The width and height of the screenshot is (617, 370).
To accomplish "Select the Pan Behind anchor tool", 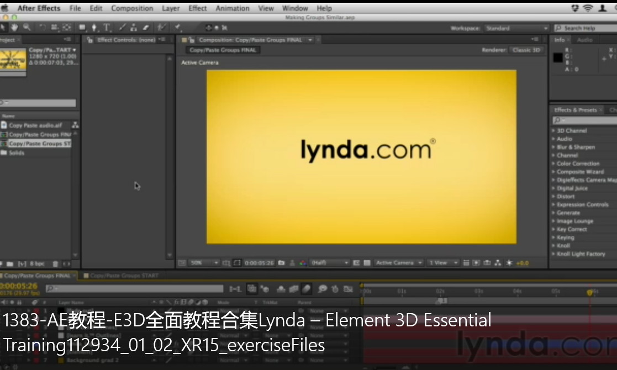I will [x=67, y=28].
